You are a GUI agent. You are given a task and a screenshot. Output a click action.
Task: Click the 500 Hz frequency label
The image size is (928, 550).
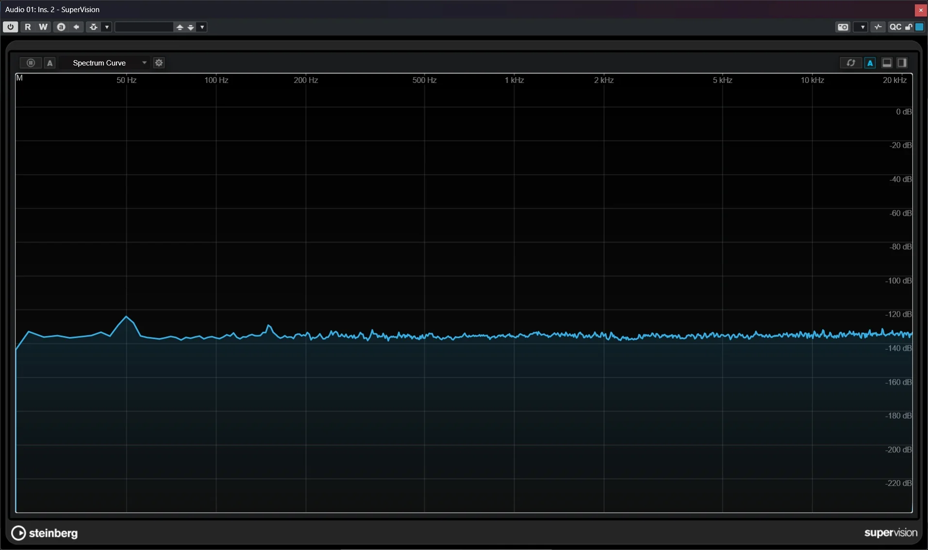click(424, 80)
